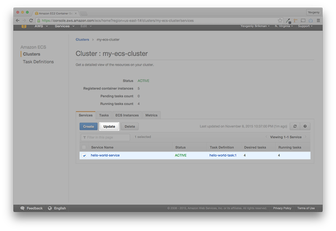The width and height of the screenshot is (336, 231).
Task: Bookmark page with the star icon
Action: tap(280, 21)
